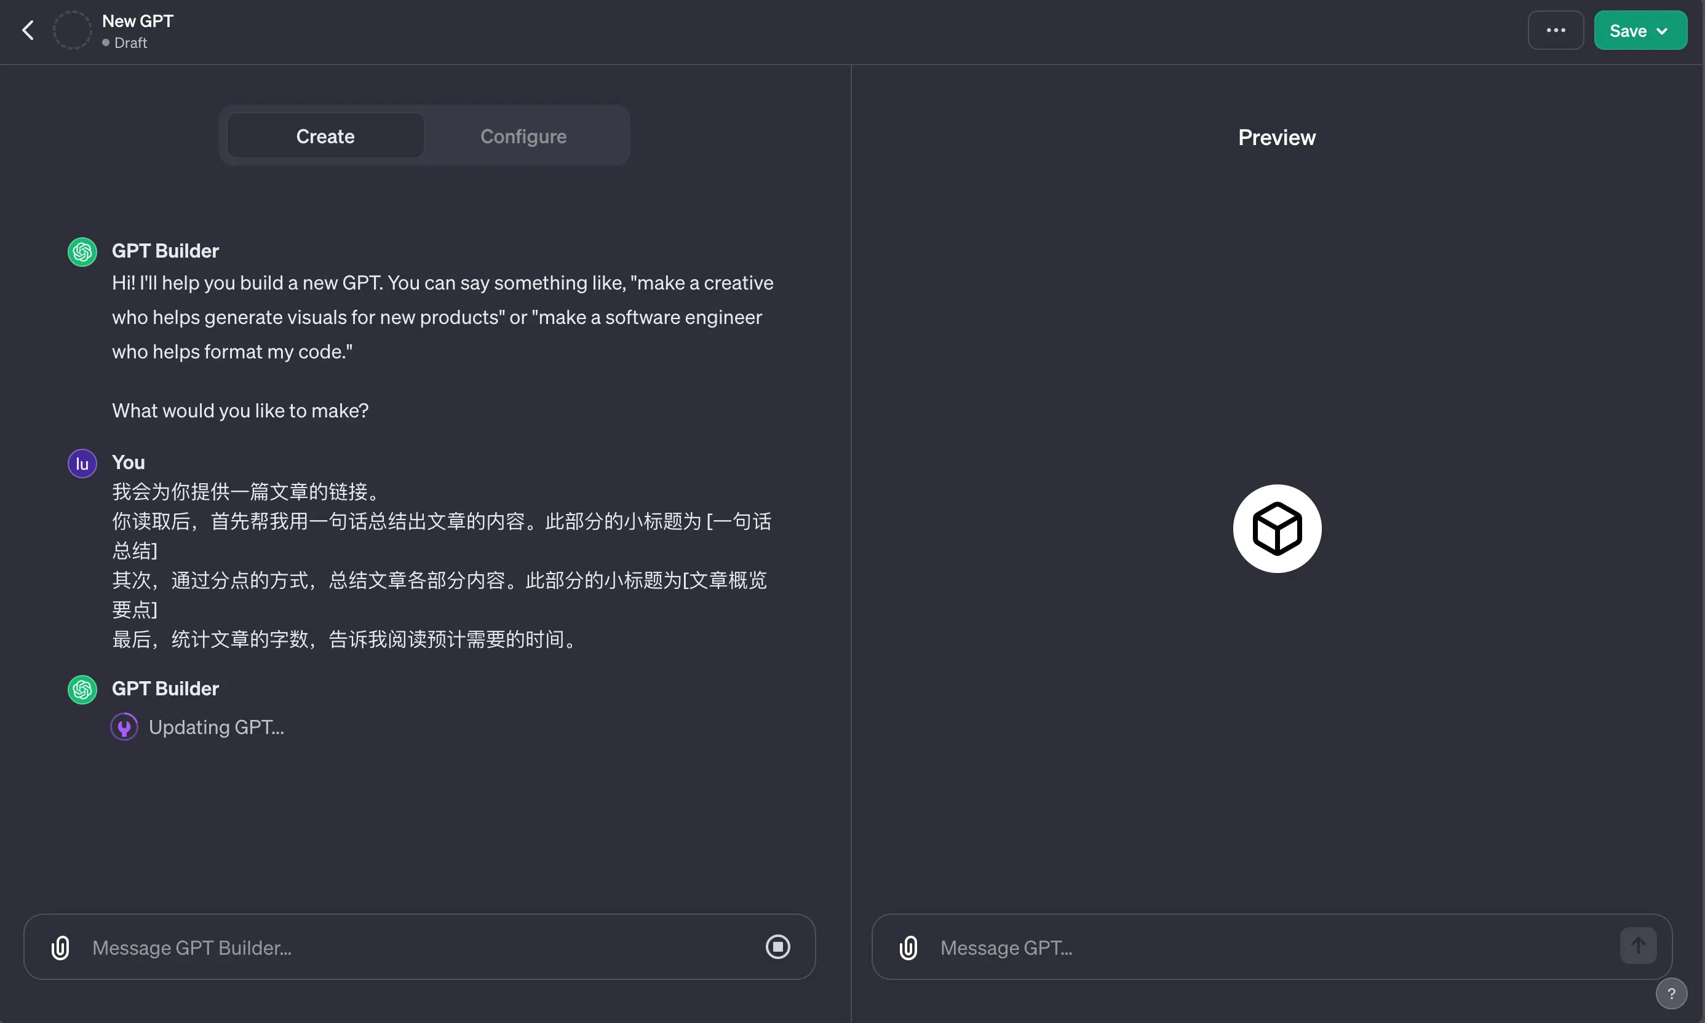
Task: Open the question mark help button
Action: [1671, 993]
